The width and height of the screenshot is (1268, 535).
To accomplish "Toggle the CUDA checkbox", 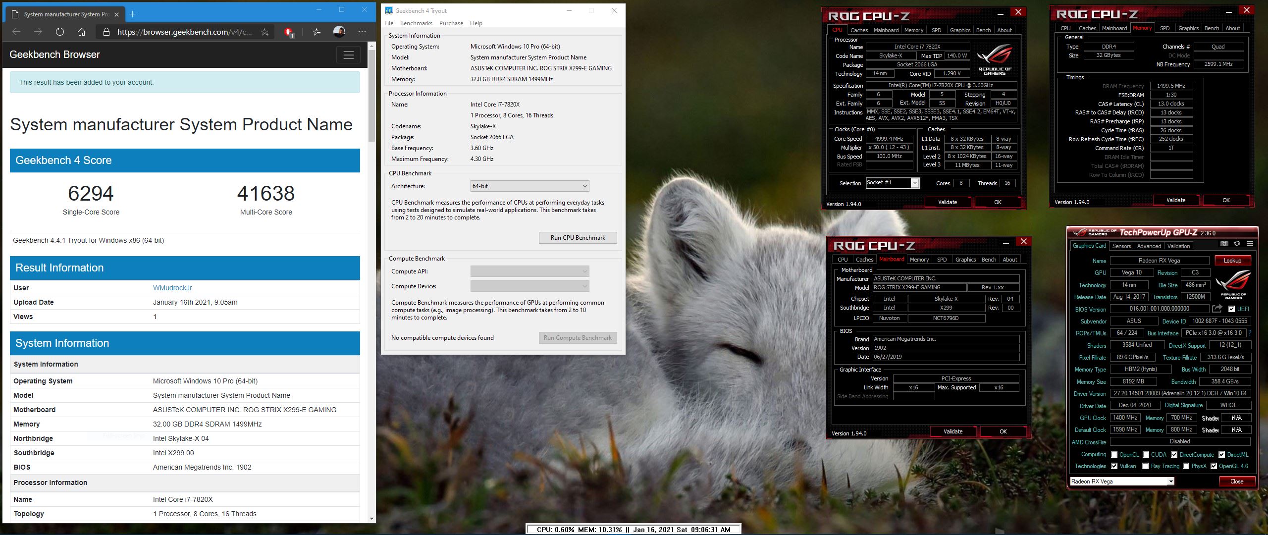I will coord(1146,454).
